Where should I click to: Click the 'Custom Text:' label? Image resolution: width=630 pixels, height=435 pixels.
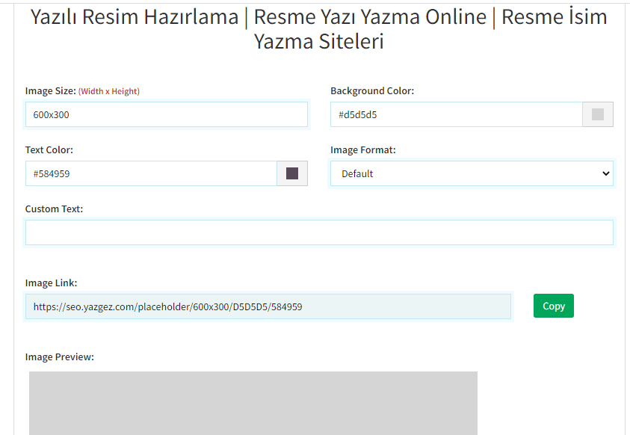(x=54, y=209)
